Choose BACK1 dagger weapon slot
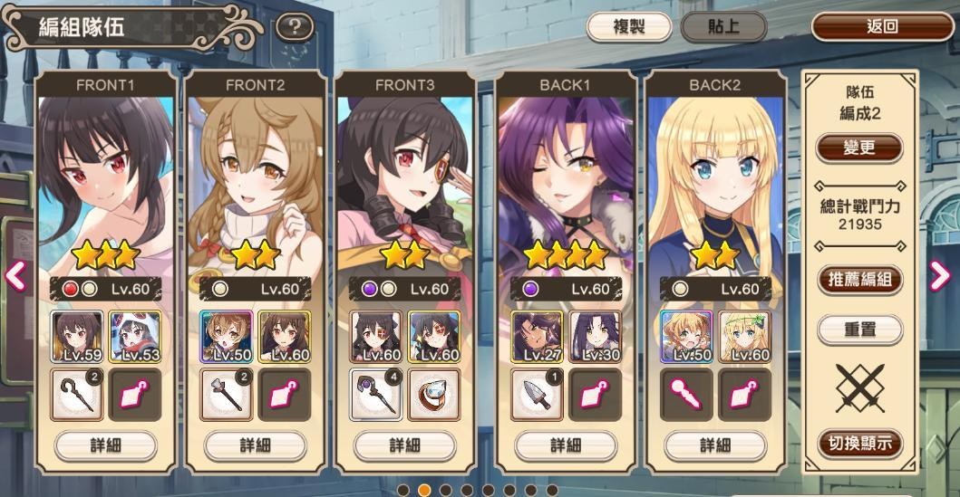 [x=537, y=395]
